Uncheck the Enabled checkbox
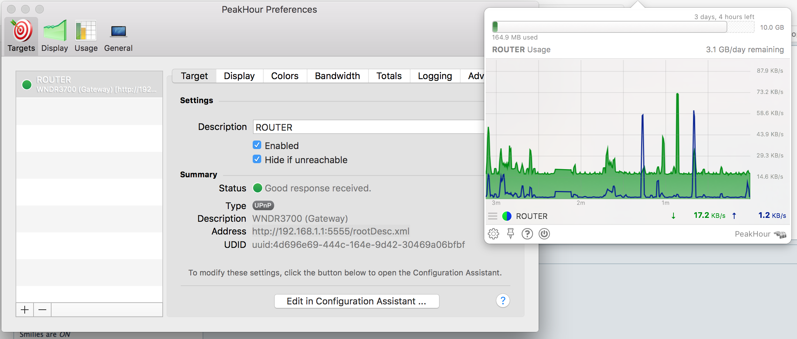This screenshot has width=797, height=339. click(257, 145)
